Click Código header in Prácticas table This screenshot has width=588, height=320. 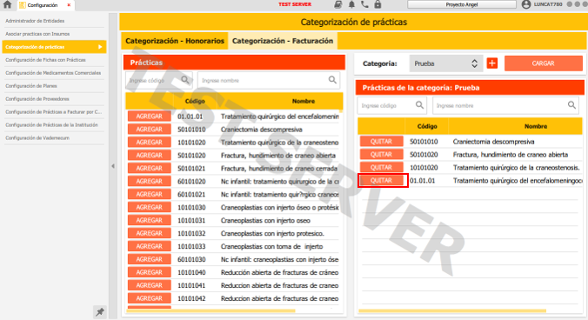tap(195, 101)
